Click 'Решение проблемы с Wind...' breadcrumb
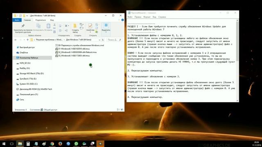This screenshot has width=262, height=147. 49,40
